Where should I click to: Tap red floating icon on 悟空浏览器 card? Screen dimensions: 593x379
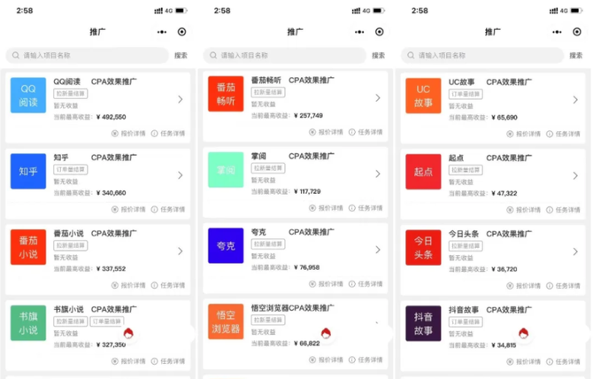click(x=326, y=333)
